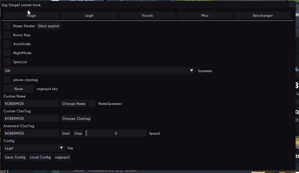Click the Load Config button
This screenshot has height=173, width=299.
pyautogui.click(x=40, y=157)
